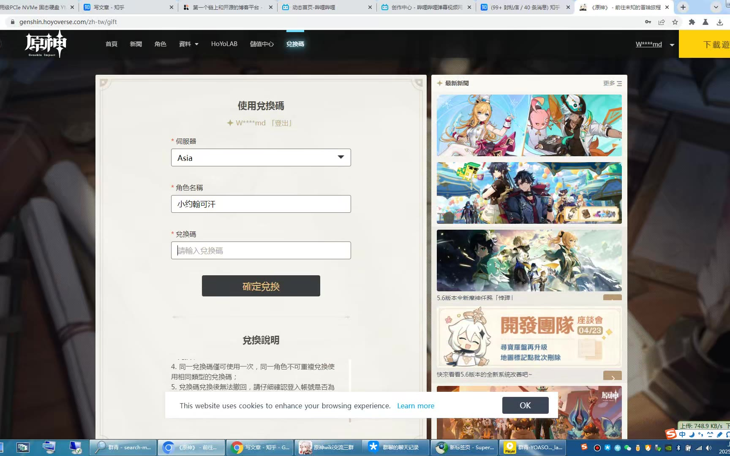
Task: Click the WeChat tray icon
Action: click(628, 448)
